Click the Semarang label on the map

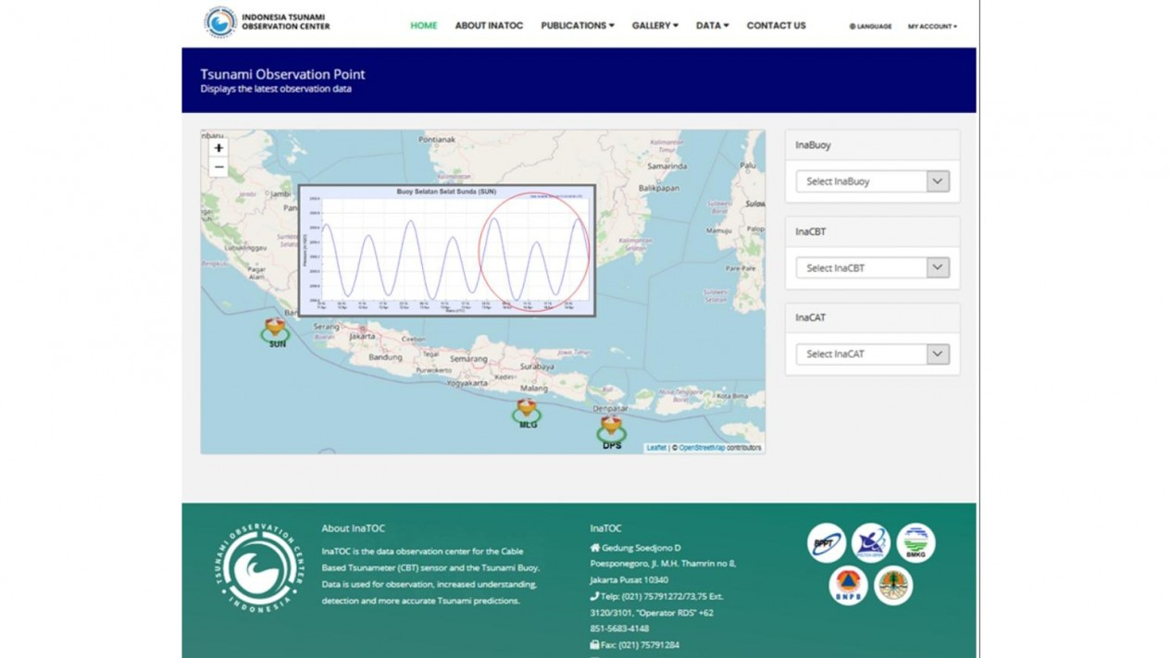(468, 358)
